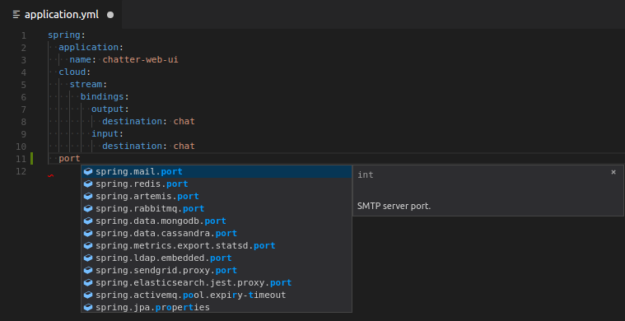The width and height of the screenshot is (625, 321).
Task: Click property icon beside spring.artemis.port
Action: (88, 197)
